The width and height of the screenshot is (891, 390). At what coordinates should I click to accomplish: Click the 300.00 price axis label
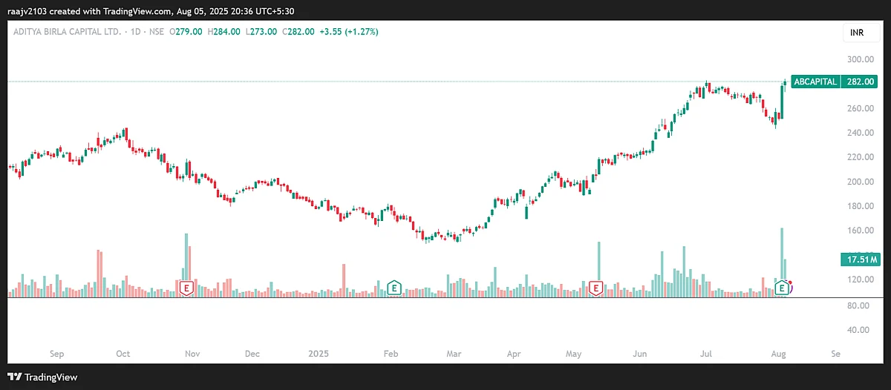[859, 59]
